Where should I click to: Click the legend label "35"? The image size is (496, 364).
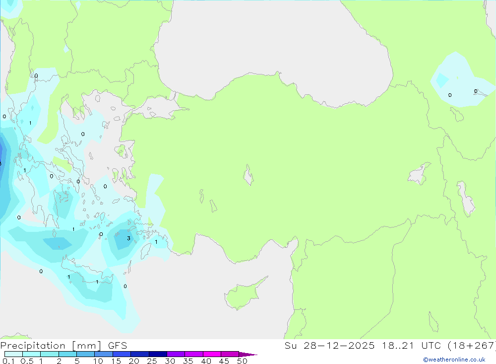(188, 361)
